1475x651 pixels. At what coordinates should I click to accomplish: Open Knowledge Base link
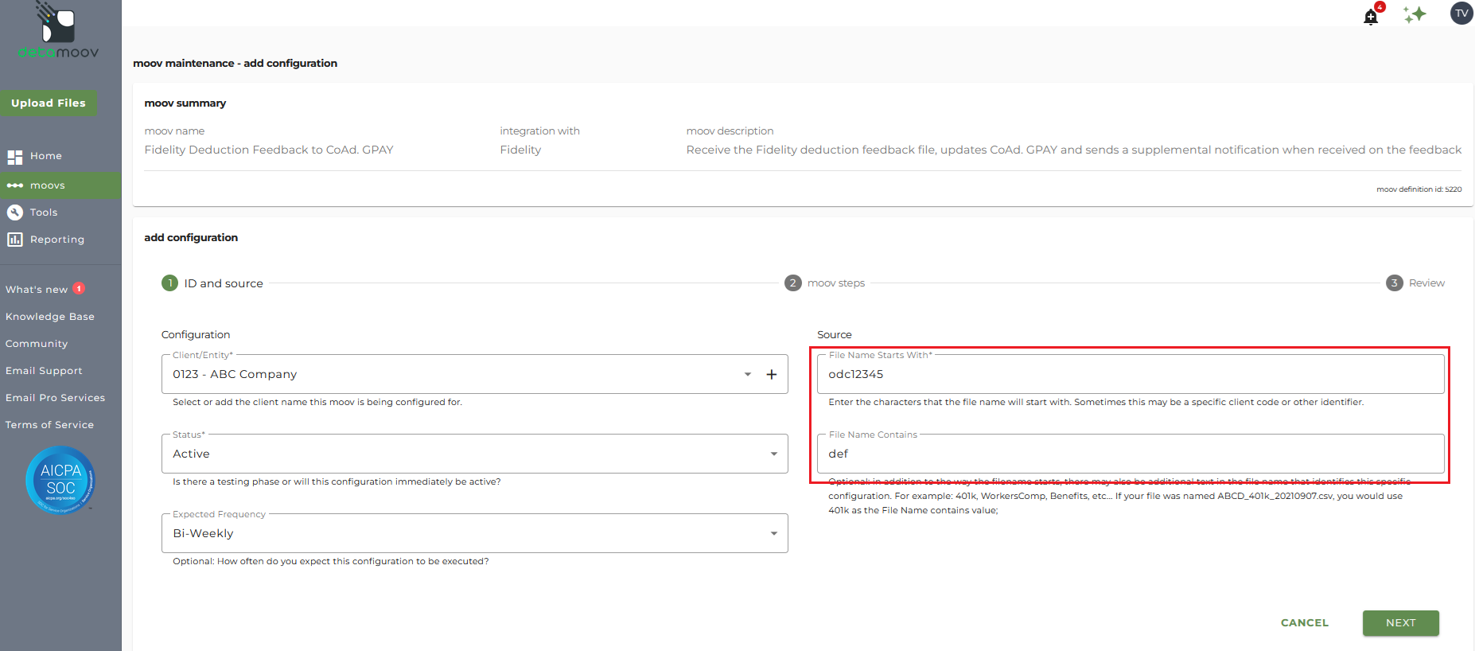tap(50, 317)
